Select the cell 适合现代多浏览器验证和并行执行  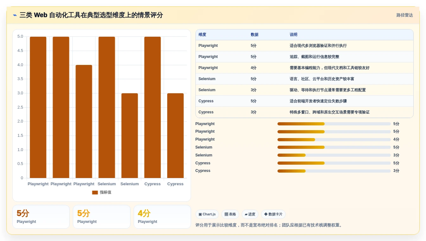(x=318, y=46)
